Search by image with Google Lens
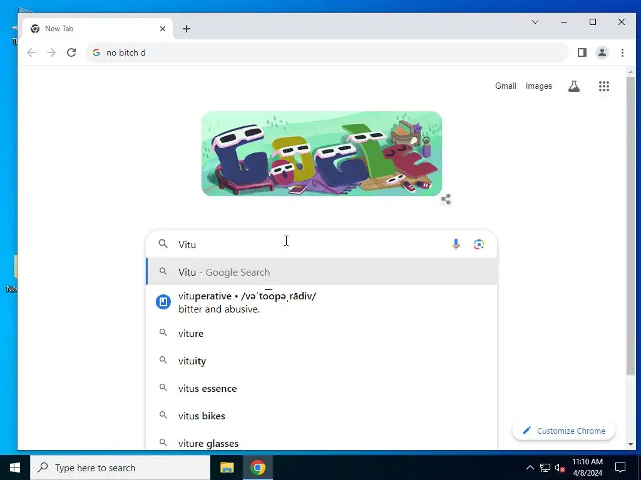This screenshot has height=480, width=641. click(479, 244)
